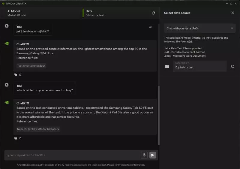The width and height of the screenshot is (240, 169).
Task: Open Nejlepší tablety střední třídy.docx reference
Action: [x=38, y=129]
